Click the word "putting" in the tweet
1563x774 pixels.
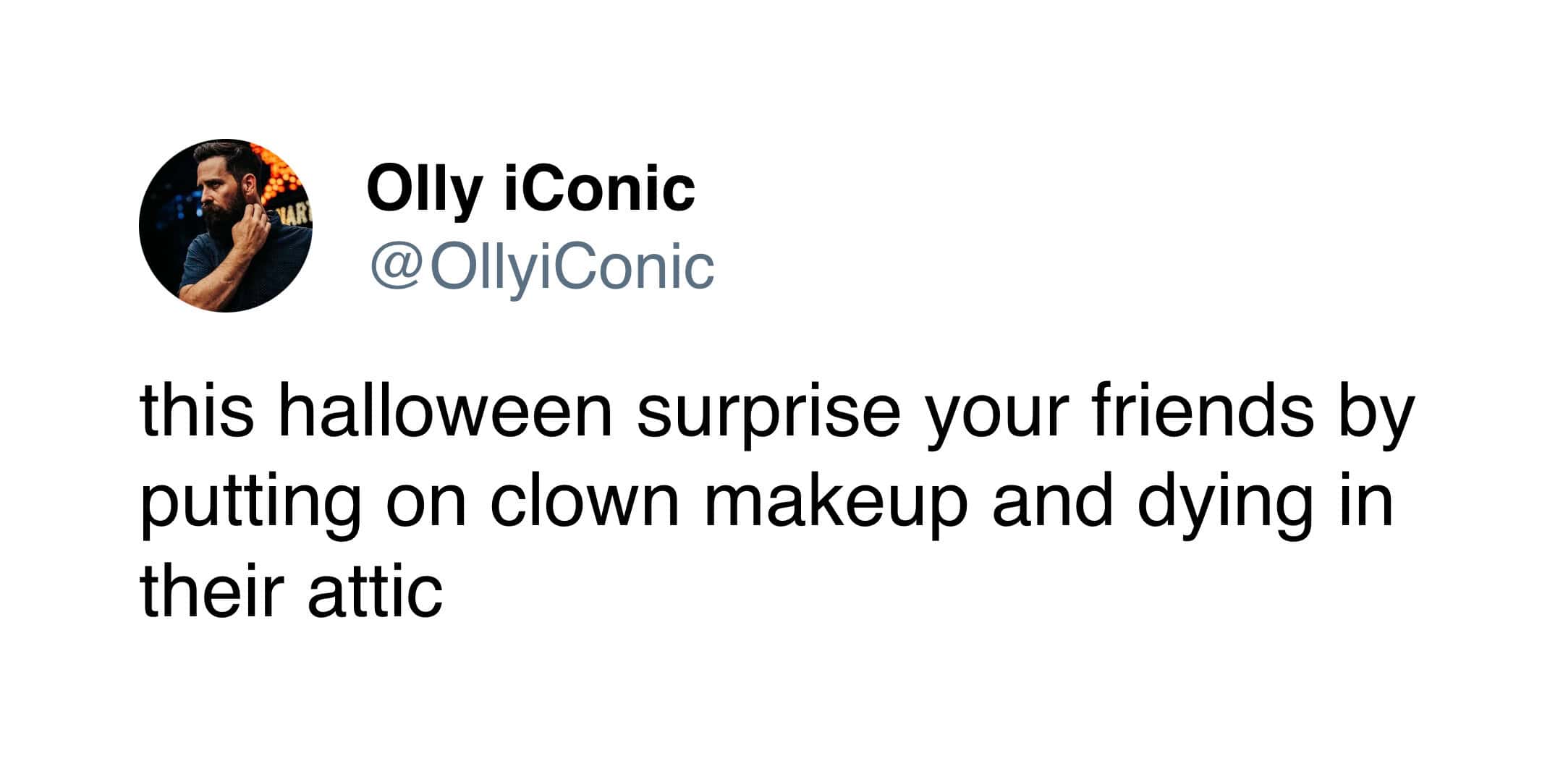250,504
